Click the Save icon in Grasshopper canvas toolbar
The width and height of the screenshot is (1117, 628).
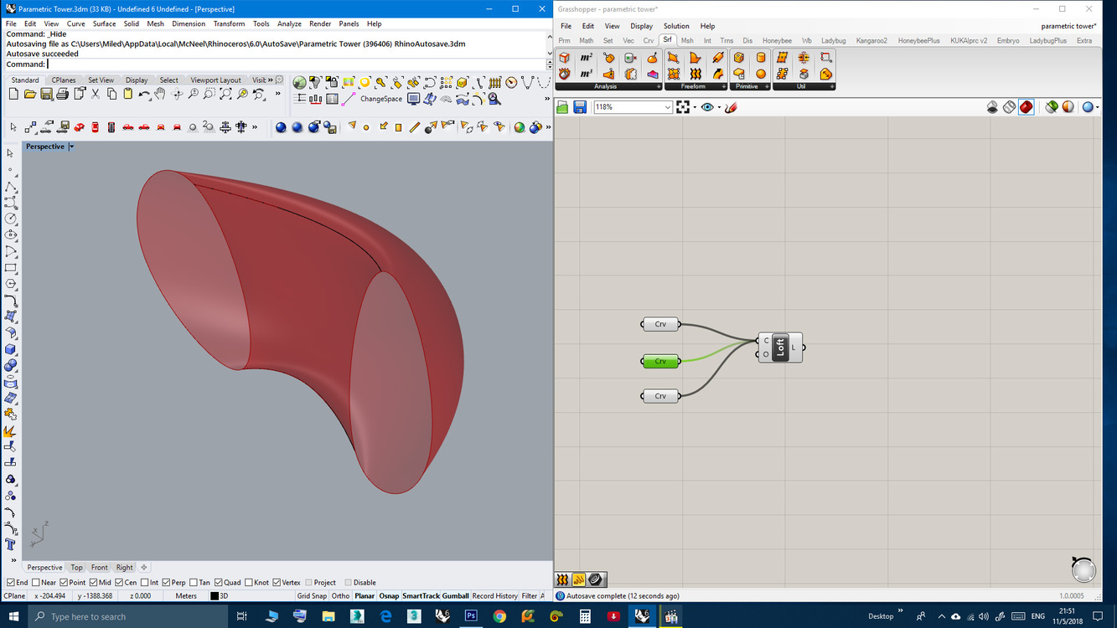tap(580, 107)
